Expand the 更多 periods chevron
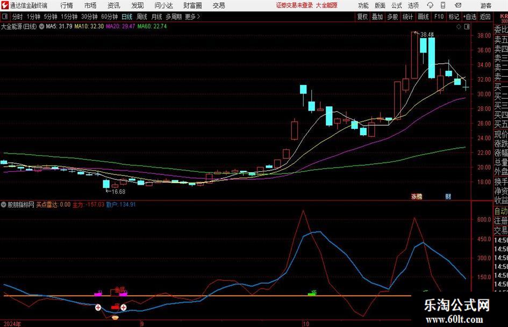 pyautogui.click(x=193, y=17)
